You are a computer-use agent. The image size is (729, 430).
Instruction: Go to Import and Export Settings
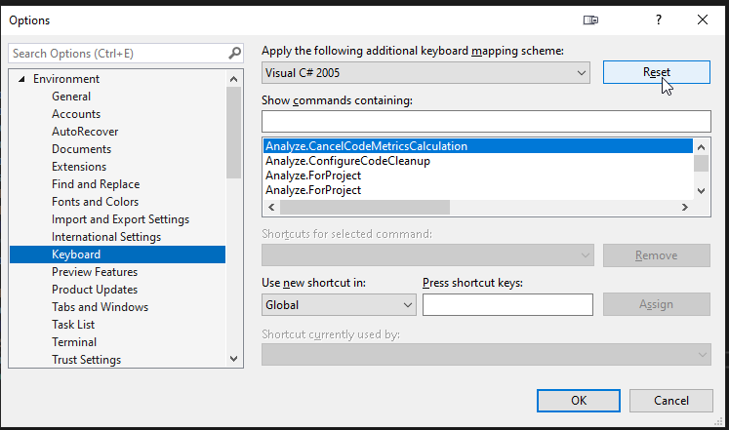(120, 219)
